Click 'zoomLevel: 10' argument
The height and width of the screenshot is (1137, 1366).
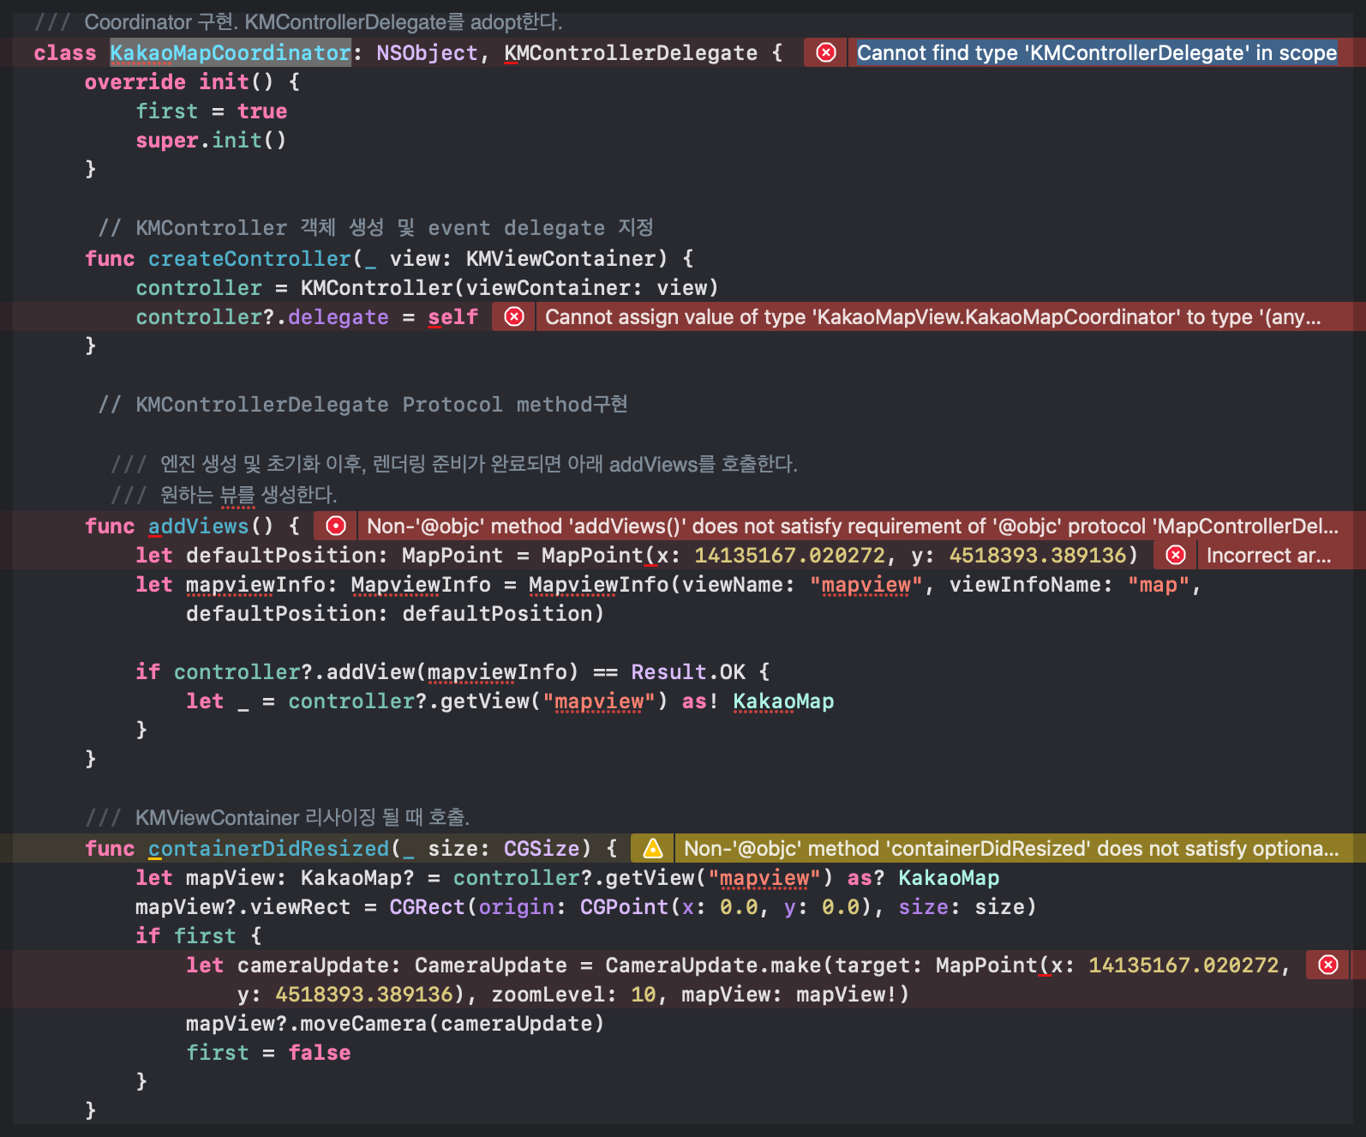pos(573,995)
